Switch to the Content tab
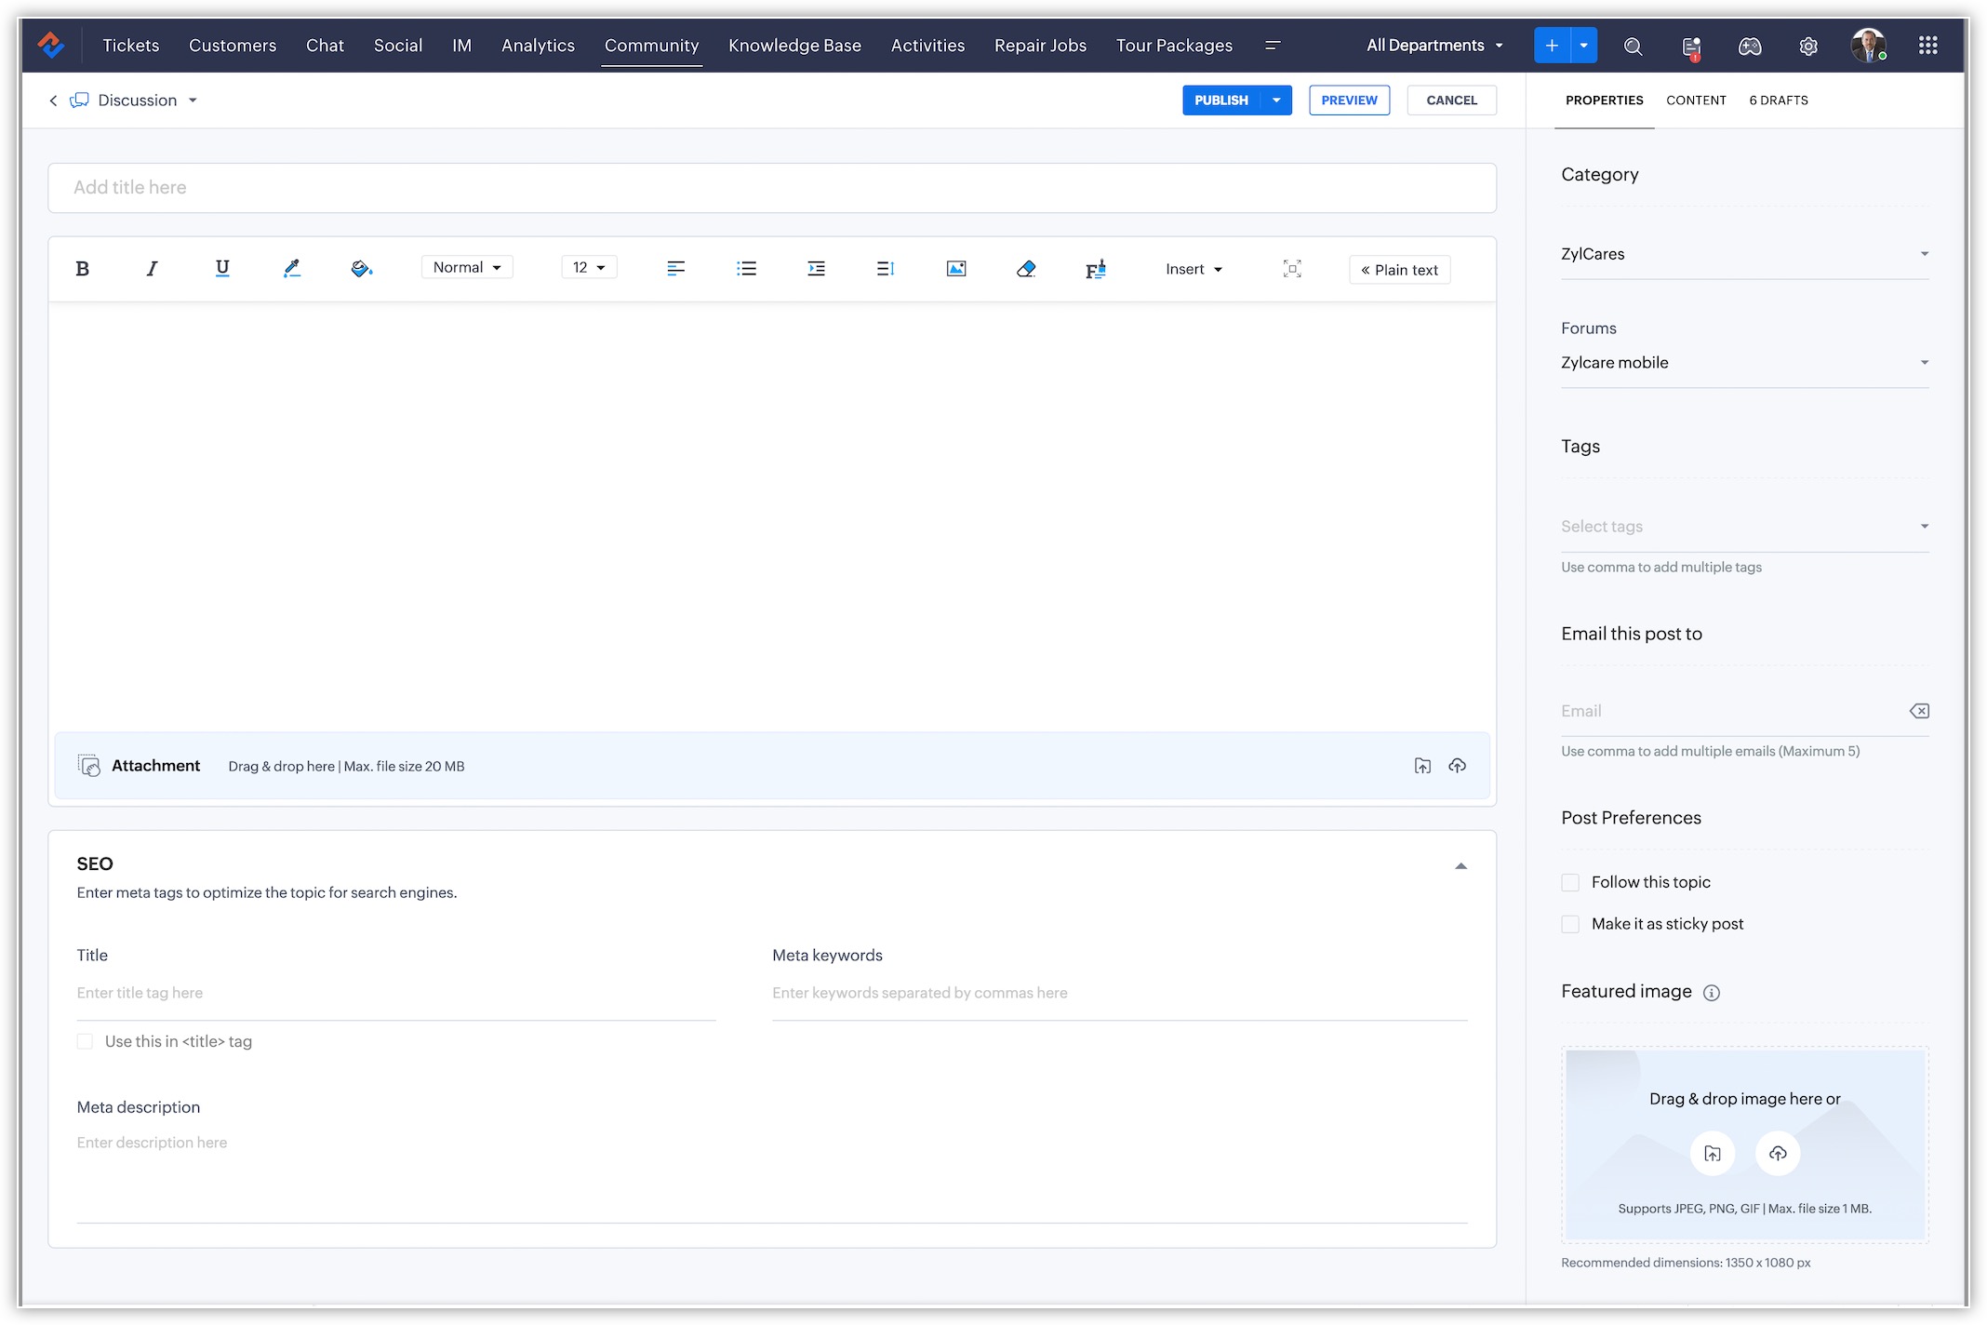Screen dimensions: 1987x1325 click(1695, 100)
